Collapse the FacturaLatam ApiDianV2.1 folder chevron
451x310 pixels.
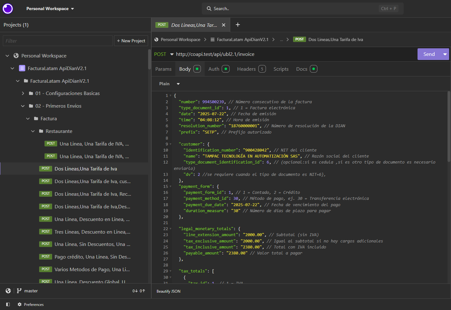pos(18,81)
